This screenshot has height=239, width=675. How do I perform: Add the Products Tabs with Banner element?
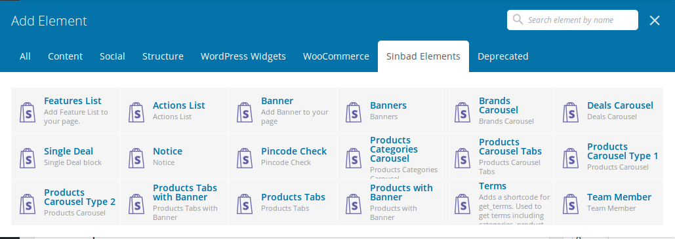(x=185, y=193)
